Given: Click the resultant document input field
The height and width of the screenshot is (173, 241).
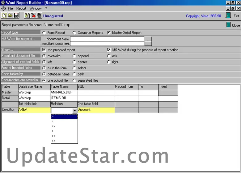Looking at the screenshot, I should tap(107, 44).
